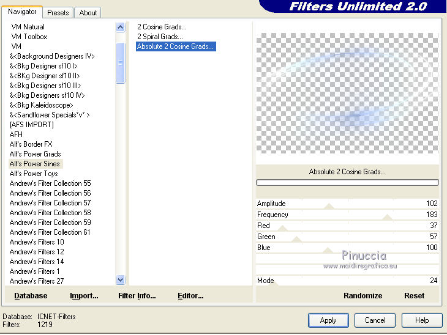Open Filter Info...
This screenshot has width=447, height=335.
137,296
